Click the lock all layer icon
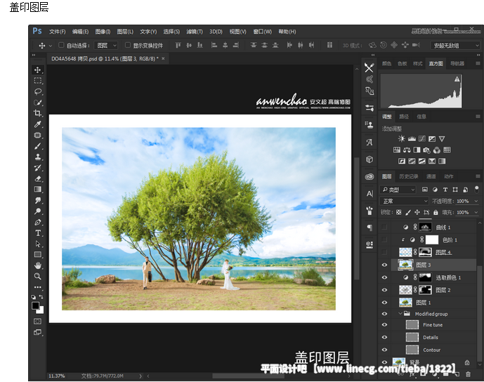This screenshot has width=484, height=382. [x=436, y=212]
